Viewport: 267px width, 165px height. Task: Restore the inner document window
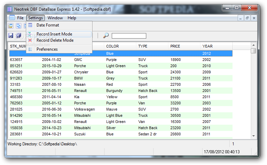point(247,18)
